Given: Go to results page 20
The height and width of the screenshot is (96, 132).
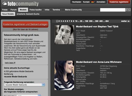Looking at the screenshot, I should [81, 21].
